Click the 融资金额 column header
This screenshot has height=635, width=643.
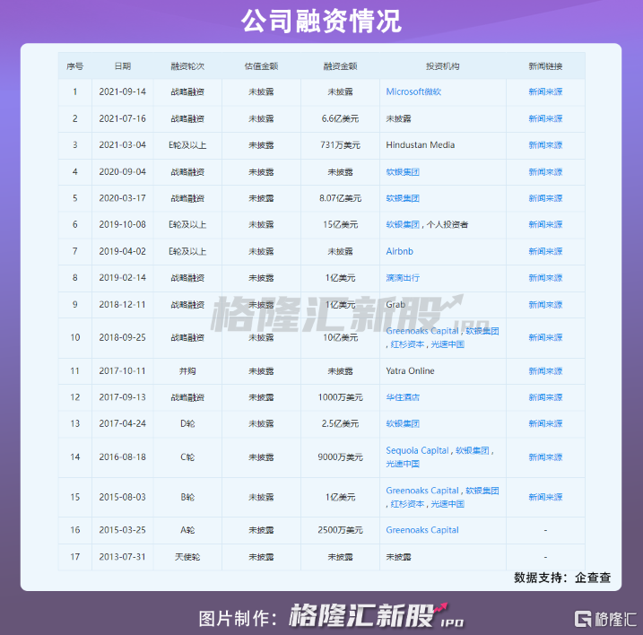tap(340, 66)
